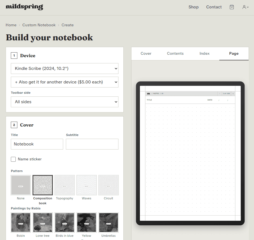
Task: Switch to the Contents preview tab
Action: (x=175, y=54)
